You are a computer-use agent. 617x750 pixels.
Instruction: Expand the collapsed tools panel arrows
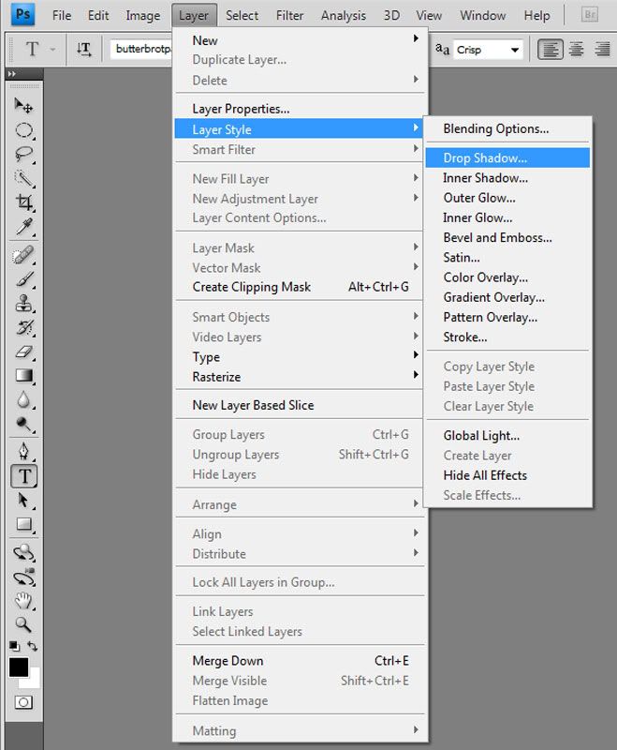(x=12, y=74)
